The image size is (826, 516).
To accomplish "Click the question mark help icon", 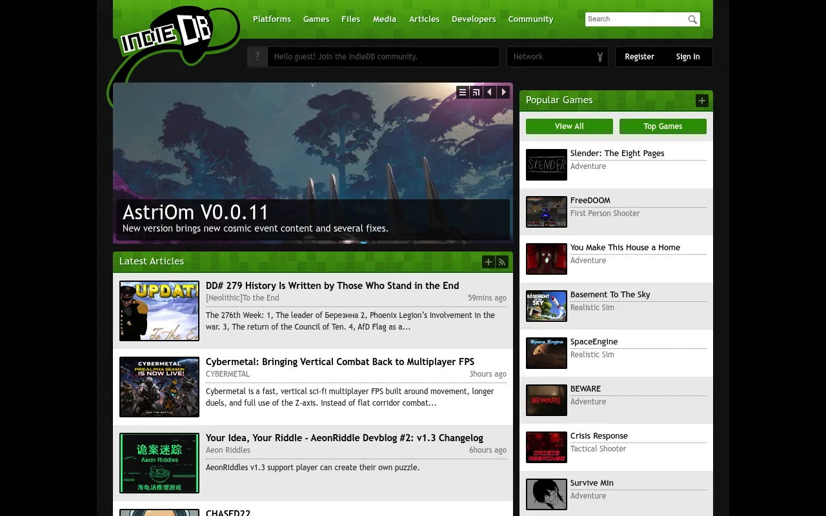I will point(257,57).
